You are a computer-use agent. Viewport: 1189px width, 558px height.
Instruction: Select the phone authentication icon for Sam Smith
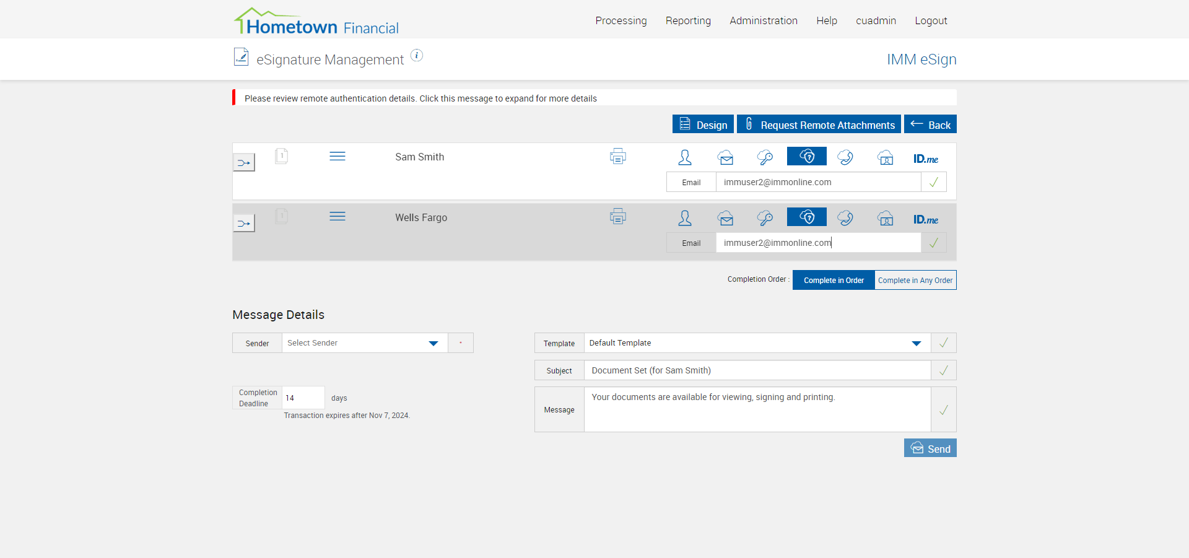tap(845, 157)
